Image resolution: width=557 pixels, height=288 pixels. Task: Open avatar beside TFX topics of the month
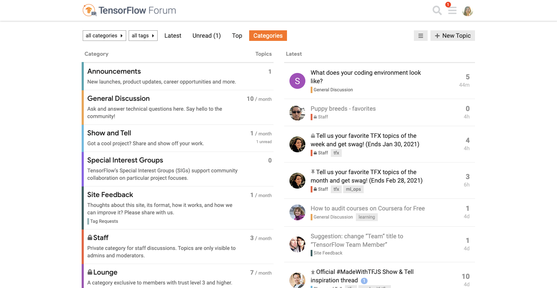[x=297, y=181]
